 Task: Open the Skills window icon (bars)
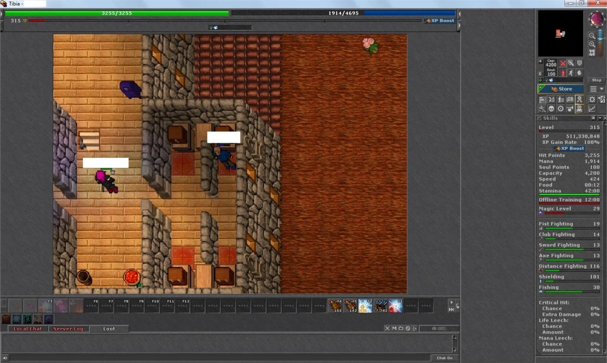[543, 99]
